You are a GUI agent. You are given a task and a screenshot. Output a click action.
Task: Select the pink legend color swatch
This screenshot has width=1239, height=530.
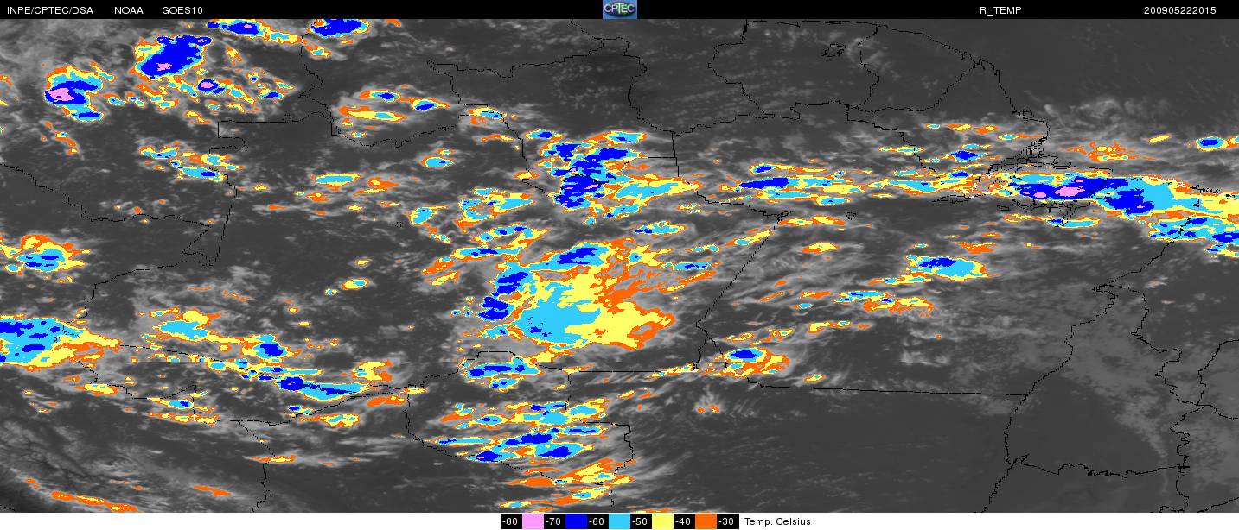pyautogui.click(x=533, y=521)
